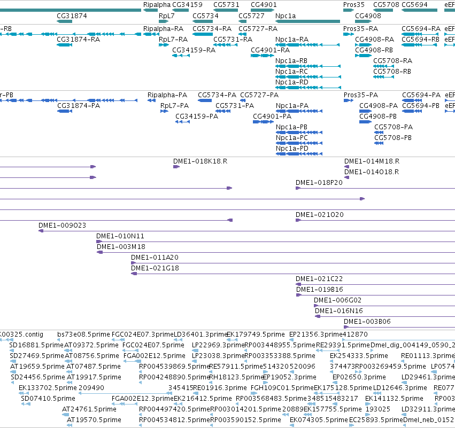Viewport: 455px width, 428px height.
Task: Open the CG5708-PB protein label
Action: pos(393,138)
